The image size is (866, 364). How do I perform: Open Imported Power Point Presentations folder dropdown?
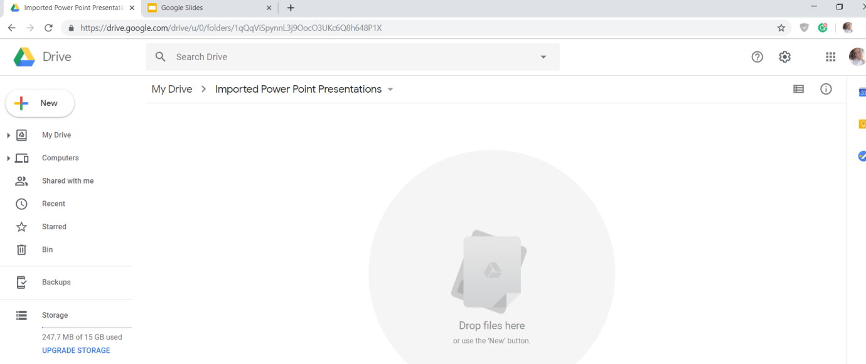point(390,90)
